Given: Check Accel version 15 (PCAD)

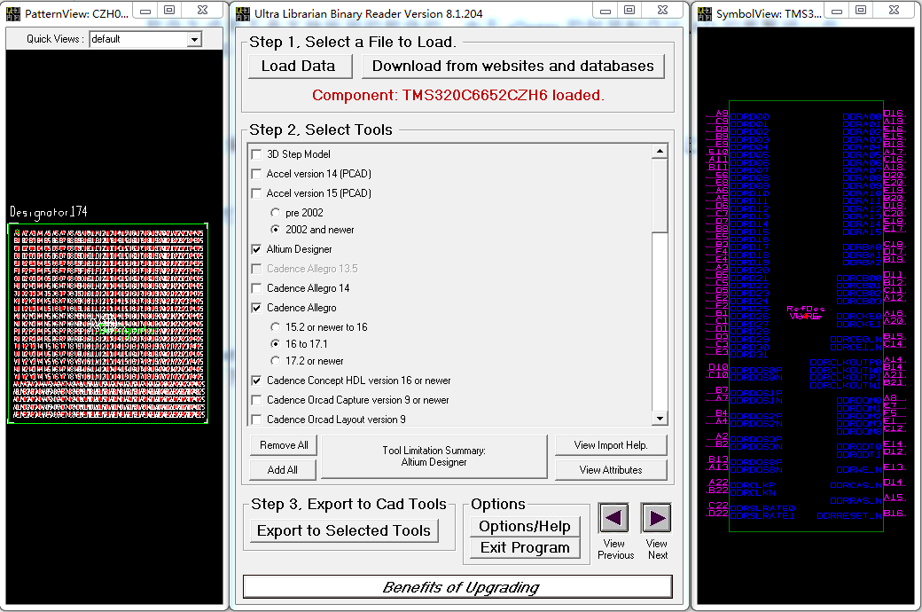Looking at the screenshot, I should point(256,193).
